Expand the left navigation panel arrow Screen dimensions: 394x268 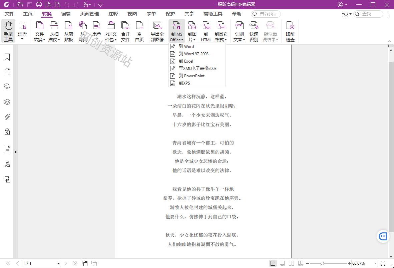click(16, 152)
